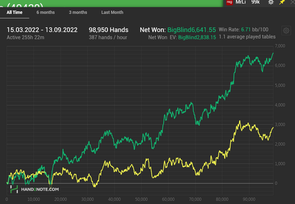Switch to the 6 months tab

(46, 12)
